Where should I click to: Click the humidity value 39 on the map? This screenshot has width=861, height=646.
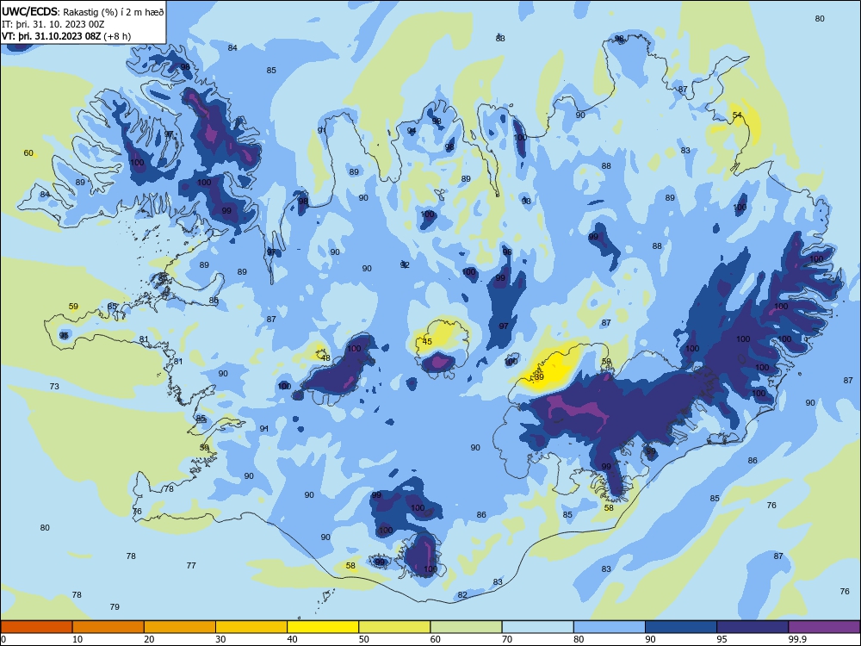click(539, 377)
